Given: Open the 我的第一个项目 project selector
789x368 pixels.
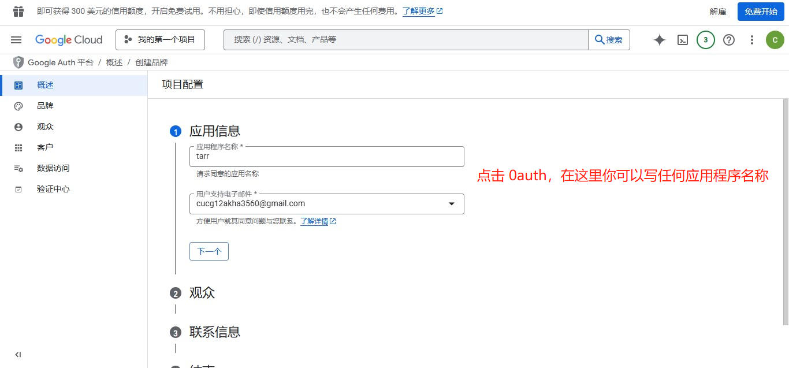Looking at the screenshot, I should point(159,40).
